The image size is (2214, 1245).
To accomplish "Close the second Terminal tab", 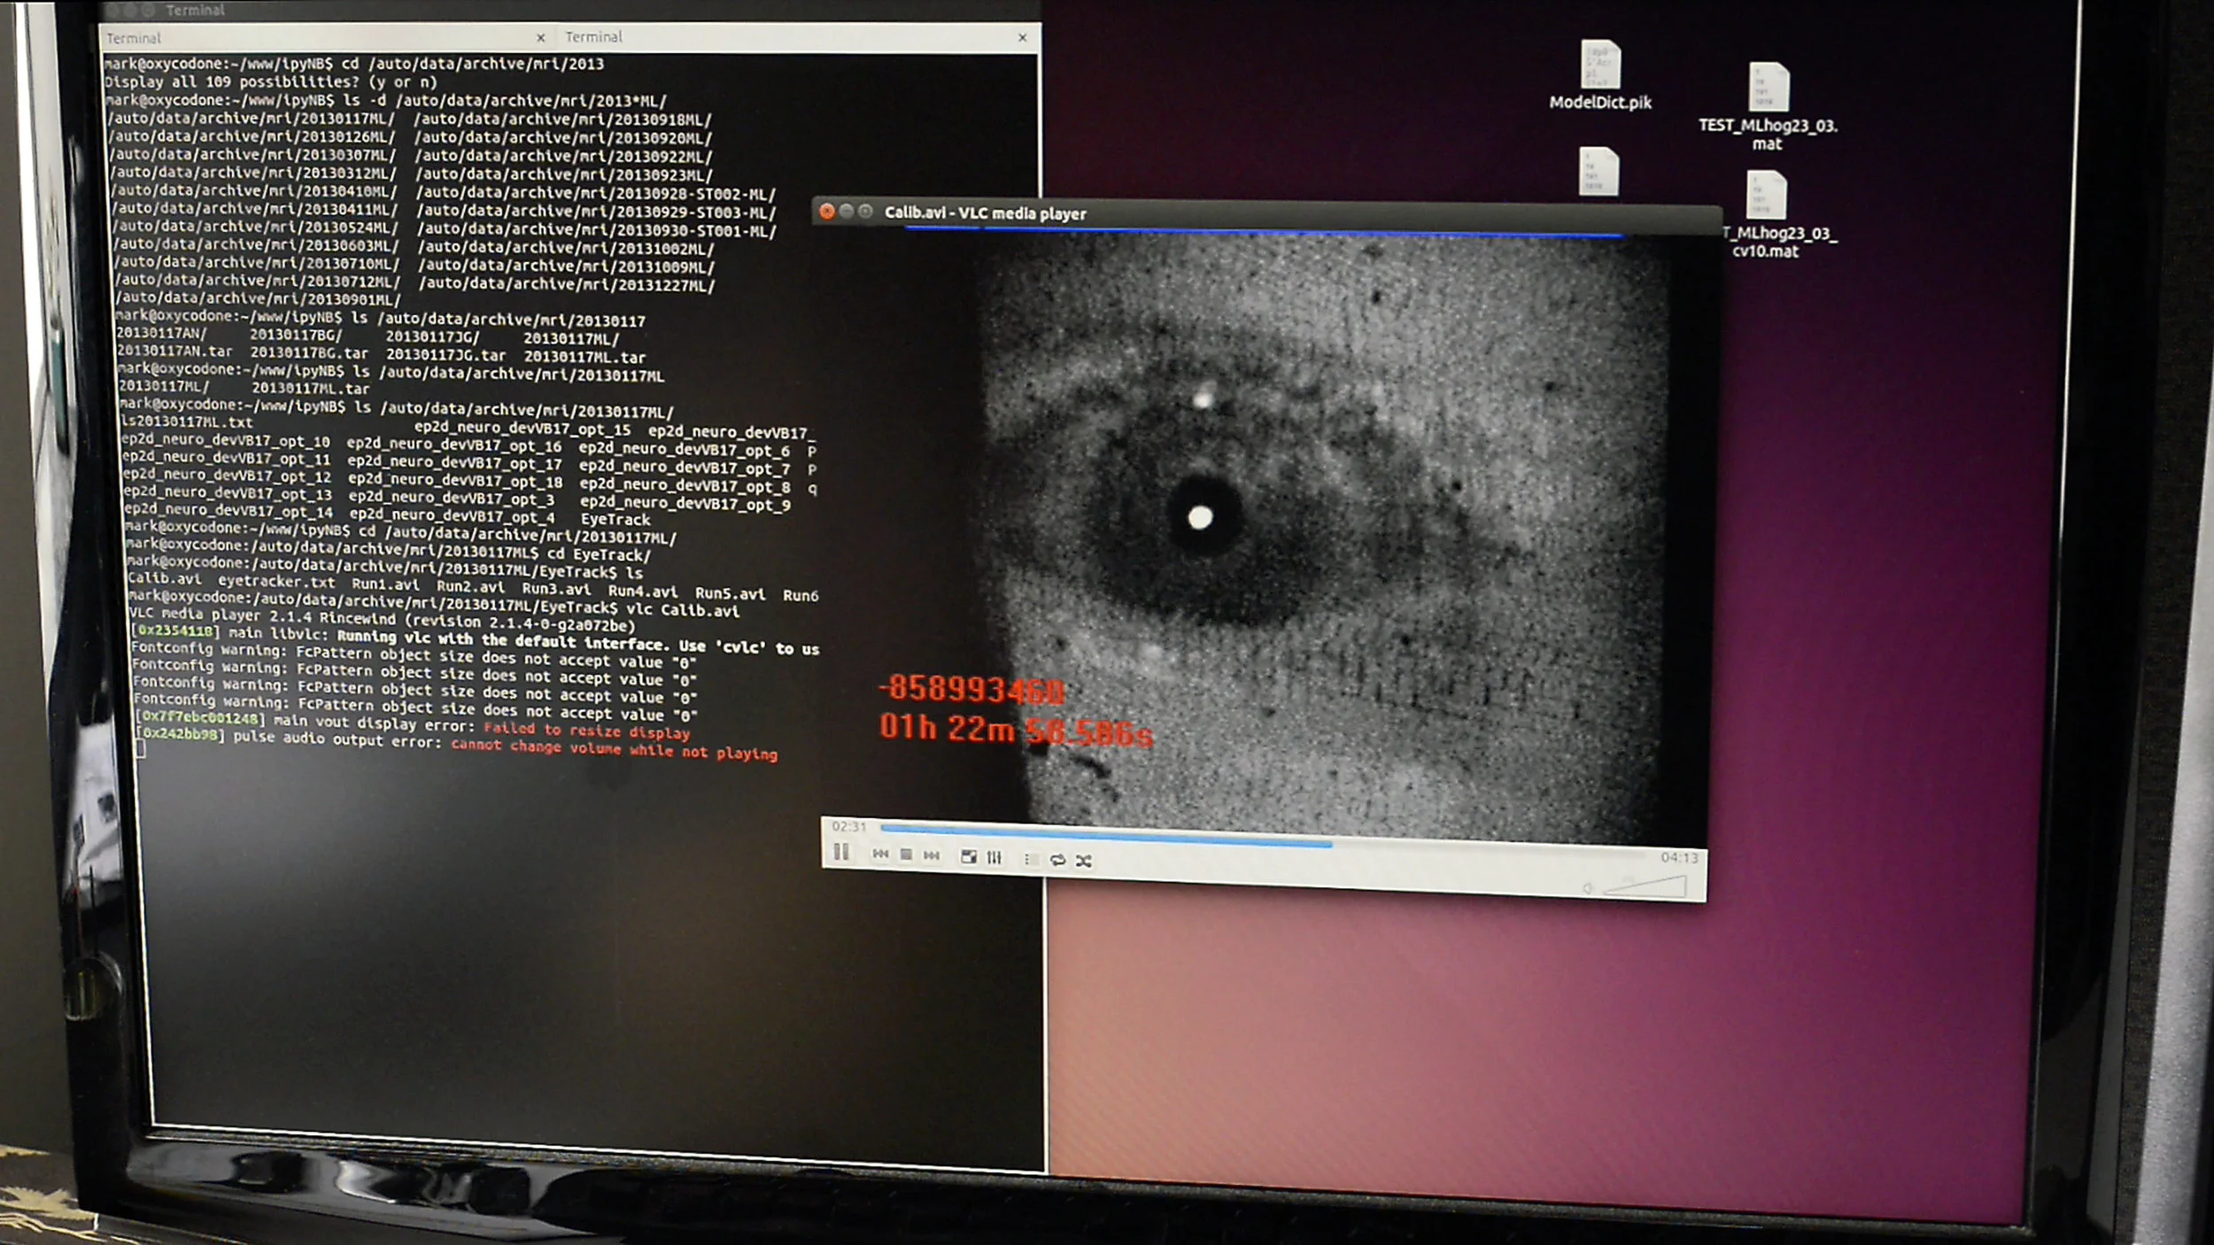I will click(1023, 37).
